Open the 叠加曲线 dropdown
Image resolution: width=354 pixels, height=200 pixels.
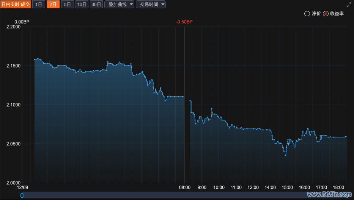[x=120, y=4]
